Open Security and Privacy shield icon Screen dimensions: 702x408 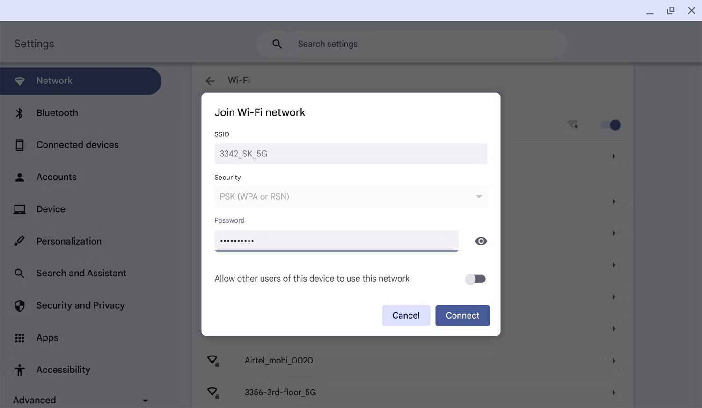(x=19, y=305)
